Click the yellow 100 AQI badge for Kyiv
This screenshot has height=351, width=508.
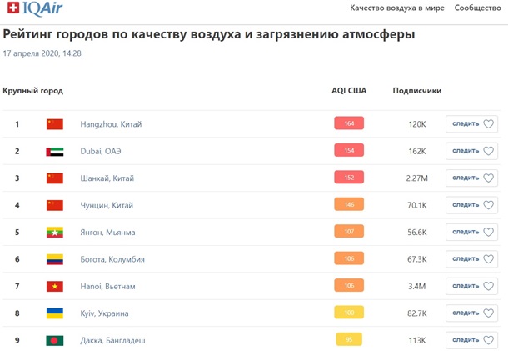[x=349, y=313]
